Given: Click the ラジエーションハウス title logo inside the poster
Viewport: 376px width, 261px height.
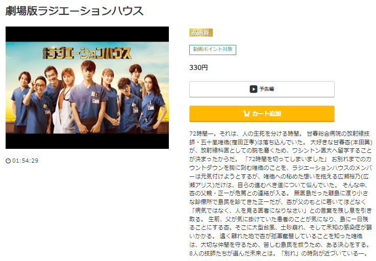Looking at the screenshot, I should click(x=87, y=54).
